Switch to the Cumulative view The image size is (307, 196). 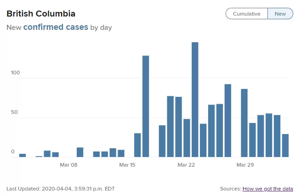pos(246,14)
